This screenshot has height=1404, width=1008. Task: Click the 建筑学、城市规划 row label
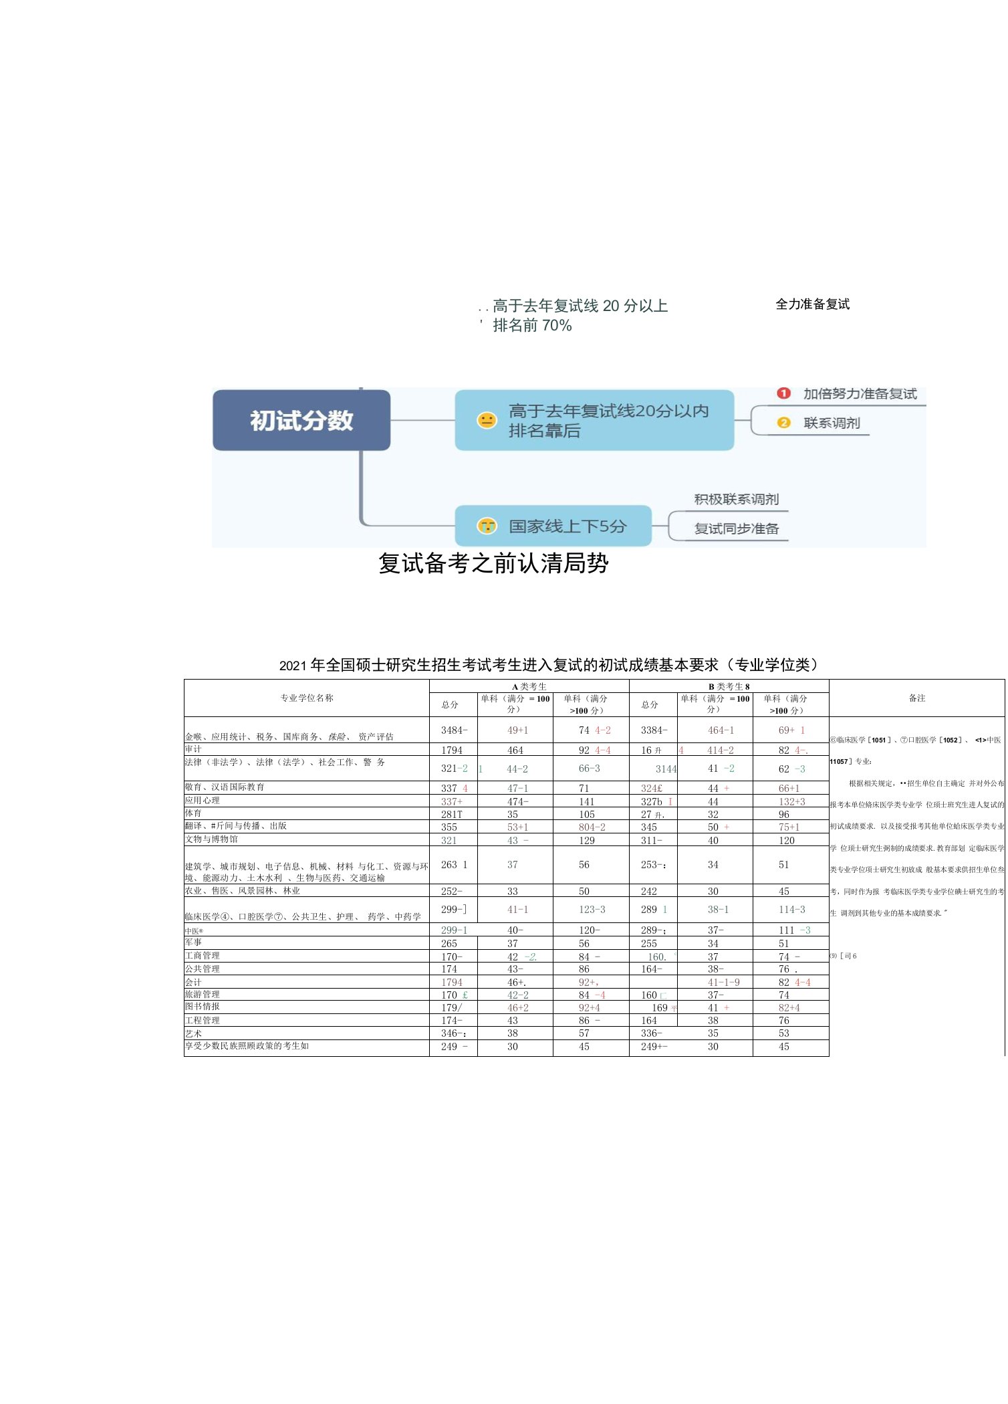click(306, 872)
